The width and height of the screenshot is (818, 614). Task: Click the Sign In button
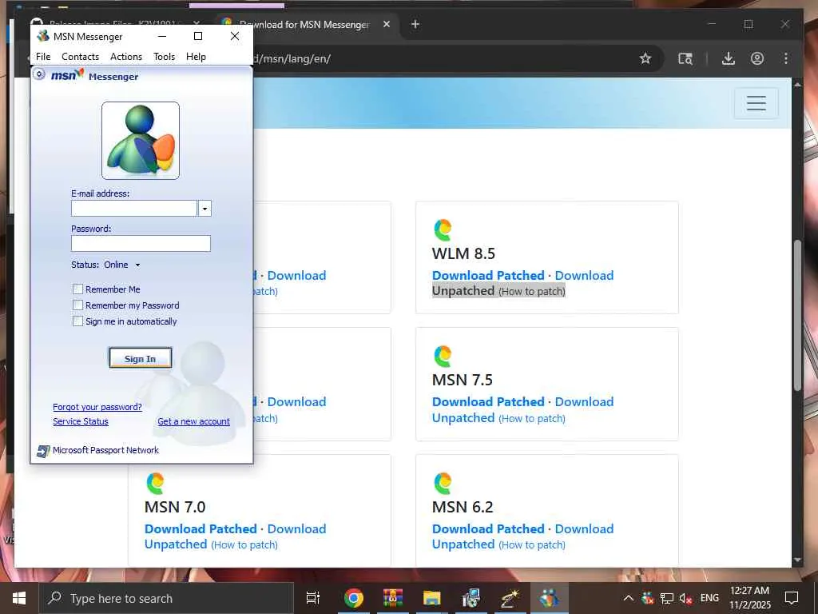tap(141, 359)
